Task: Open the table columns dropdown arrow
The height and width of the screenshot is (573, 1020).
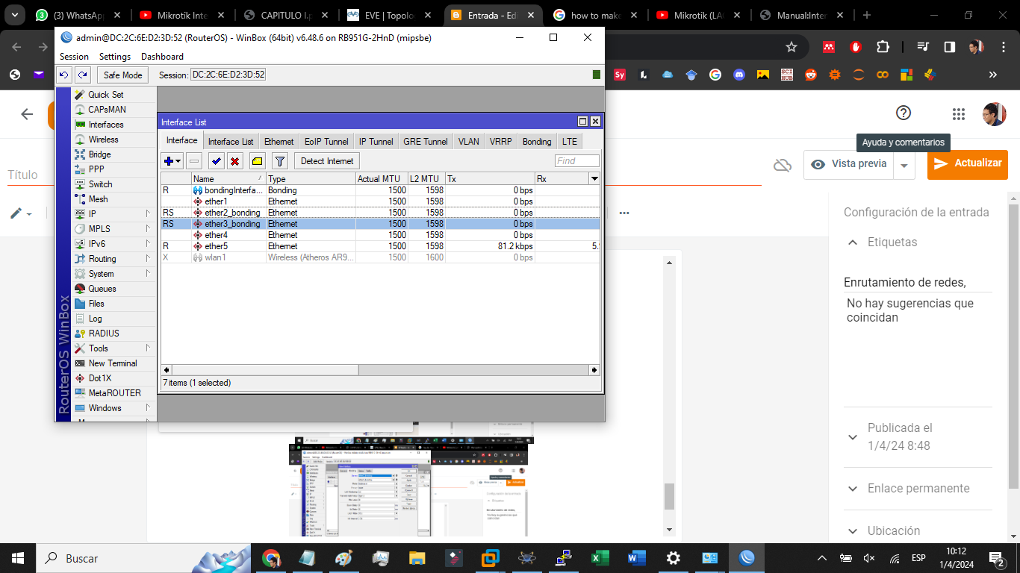Action: (x=594, y=179)
